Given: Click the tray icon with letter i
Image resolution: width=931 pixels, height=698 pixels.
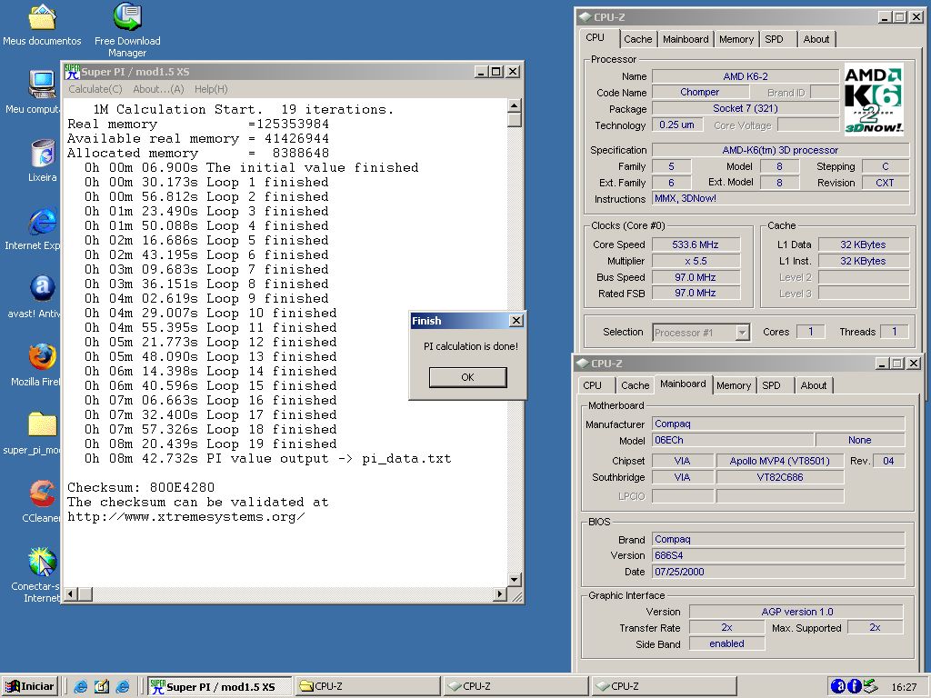Looking at the screenshot, I should click(x=854, y=686).
